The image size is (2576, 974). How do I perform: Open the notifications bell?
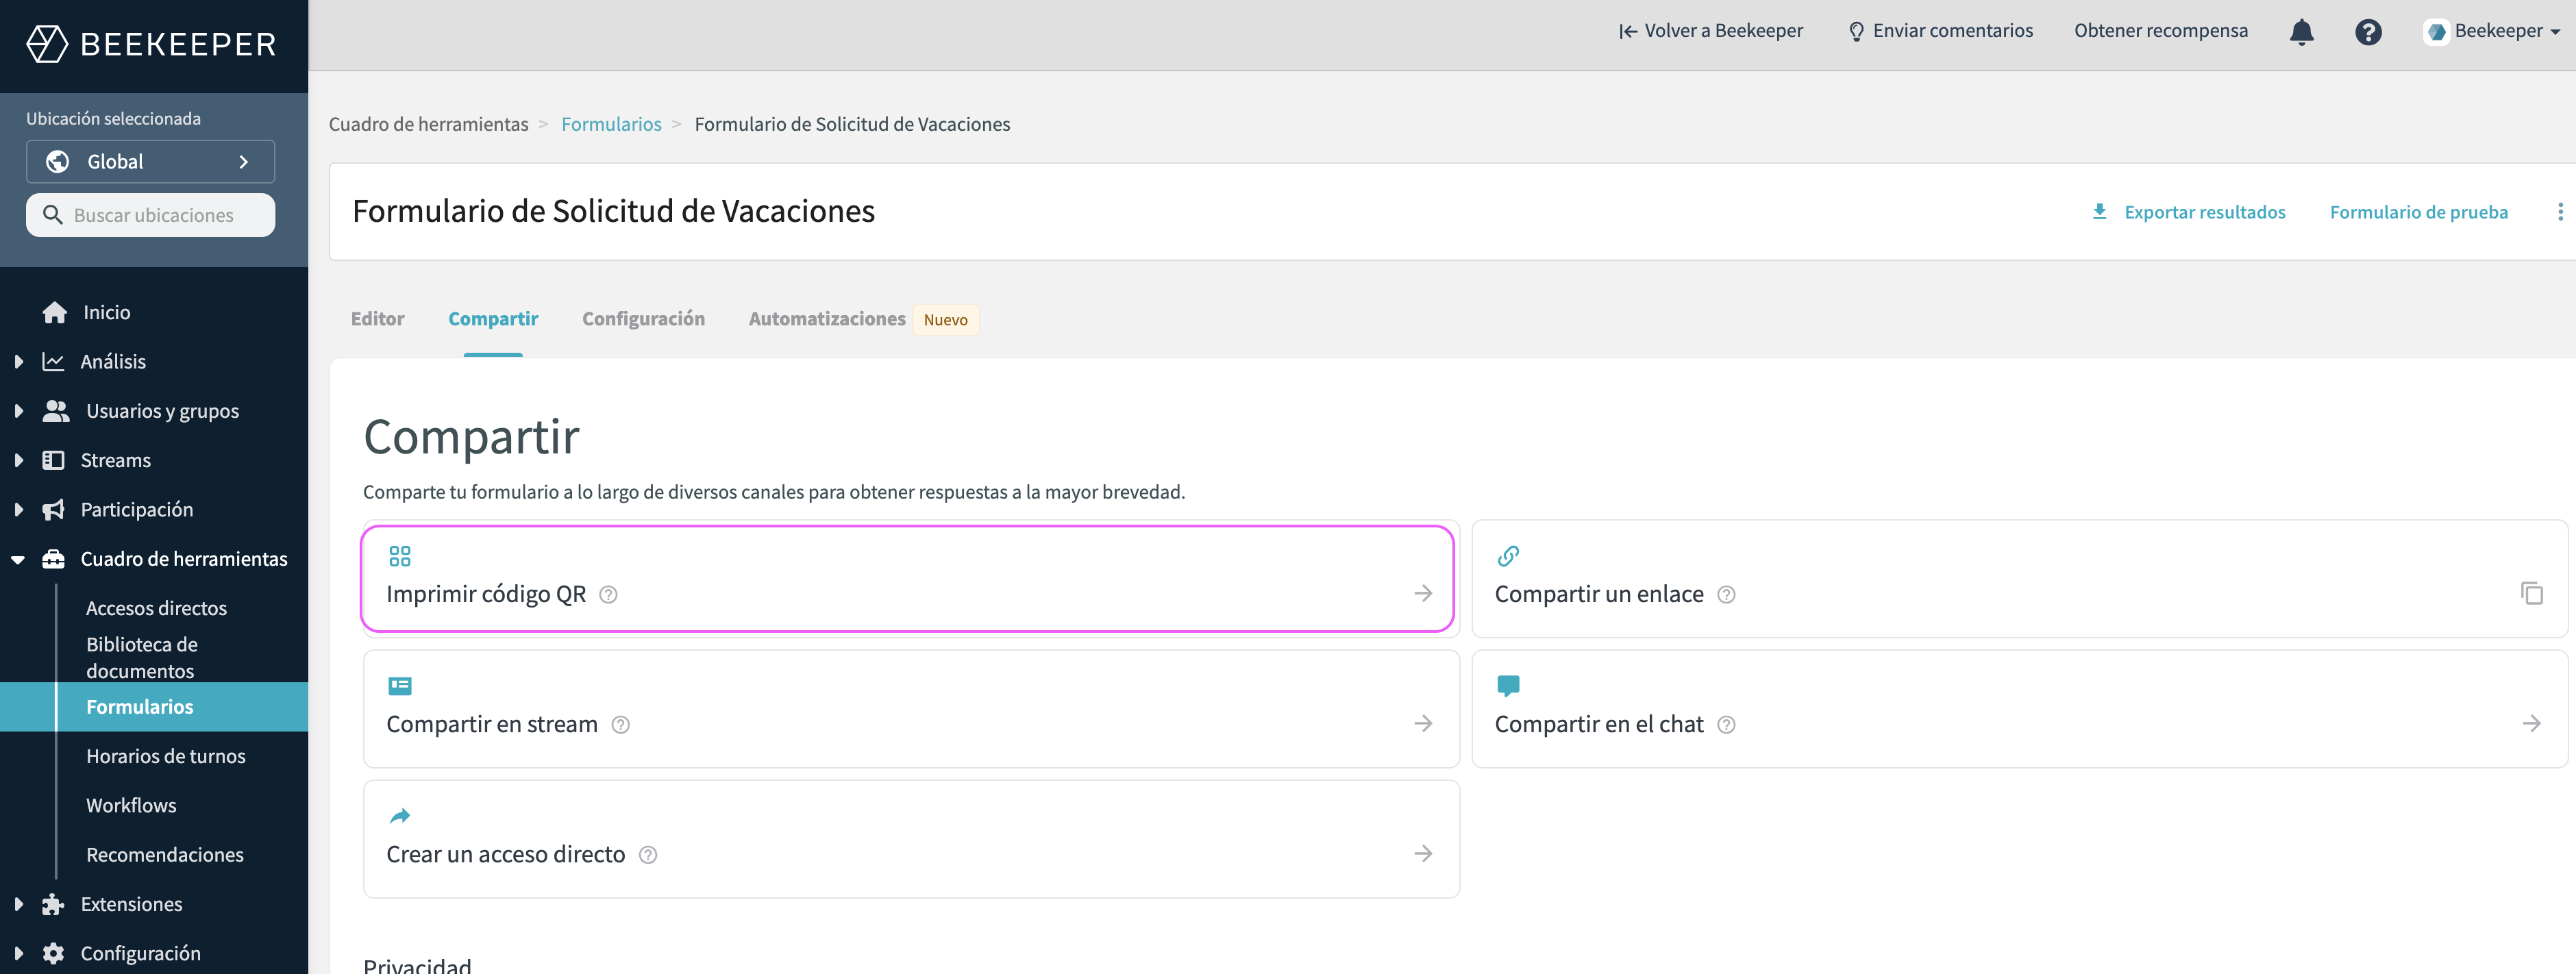point(2301,32)
